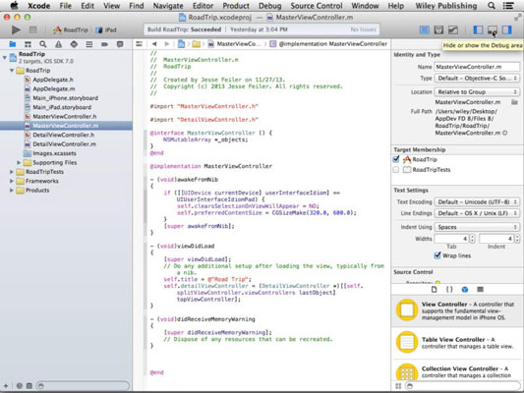The height and width of the screenshot is (393, 524).
Task: Choose the iPad destination in scheme selector
Action: [106, 30]
